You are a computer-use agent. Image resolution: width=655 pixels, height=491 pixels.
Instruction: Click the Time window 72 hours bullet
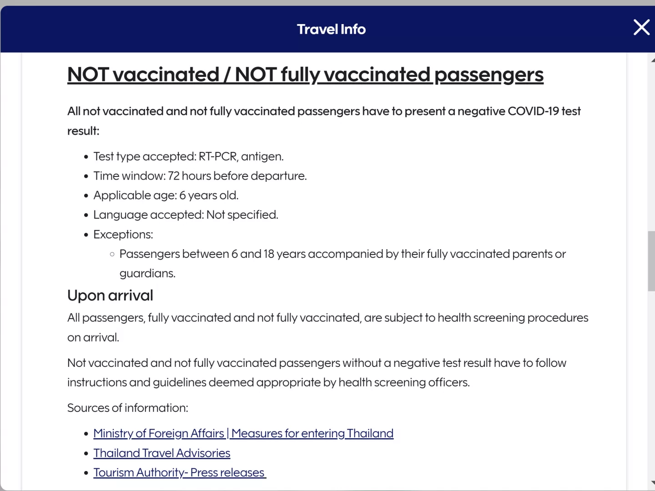200,176
